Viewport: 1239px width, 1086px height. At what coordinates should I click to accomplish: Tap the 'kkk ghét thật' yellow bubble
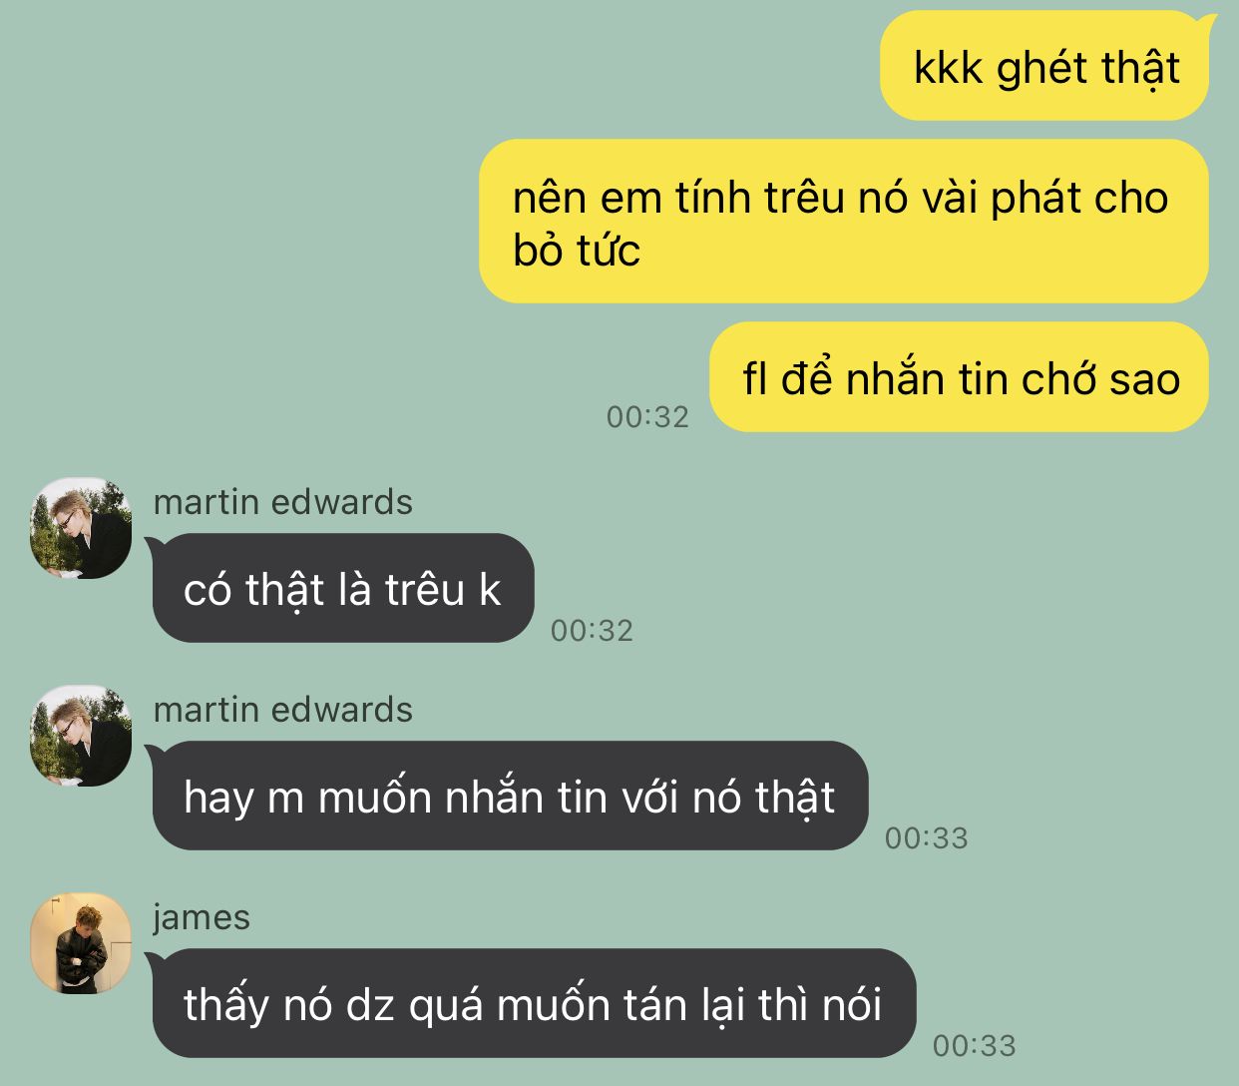pyautogui.click(x=1044, y=68)
